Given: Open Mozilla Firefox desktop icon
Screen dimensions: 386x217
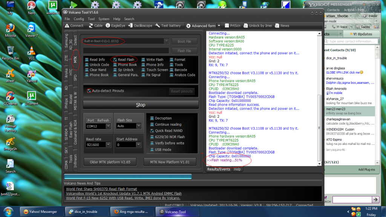Looking at the screenshot, I should [x=10, y=31].
